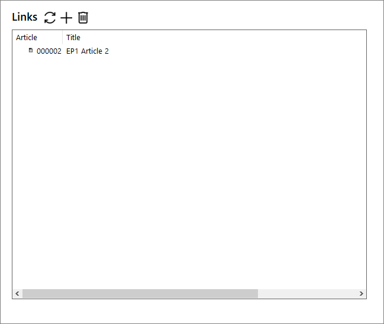Select the small document icon beside 000002
This screenshot has height=324, width=384.
[x=31, y=50]
